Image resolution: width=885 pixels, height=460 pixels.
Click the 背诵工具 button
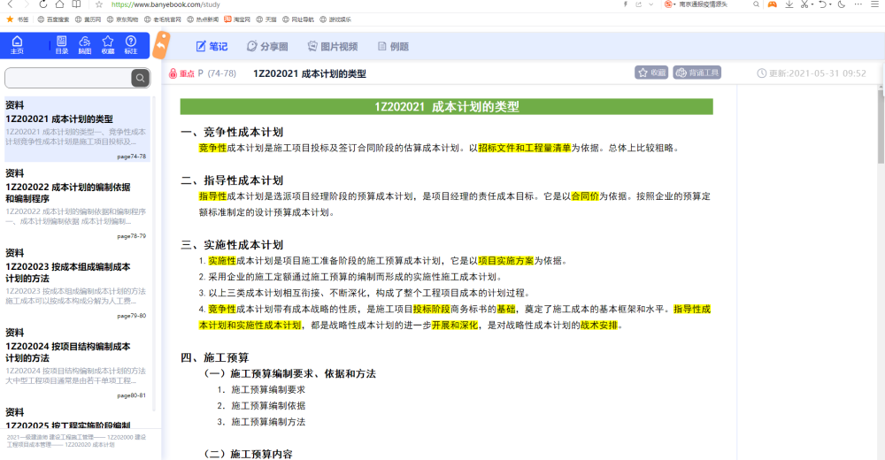point(697,73)
